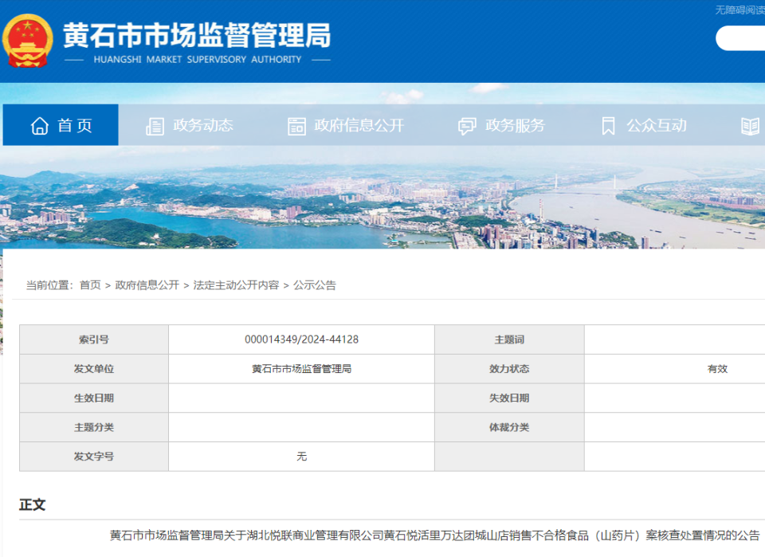Click the calendar-style icon beside 政府信息公开
The image size is (765, 557).
(296, 127)
